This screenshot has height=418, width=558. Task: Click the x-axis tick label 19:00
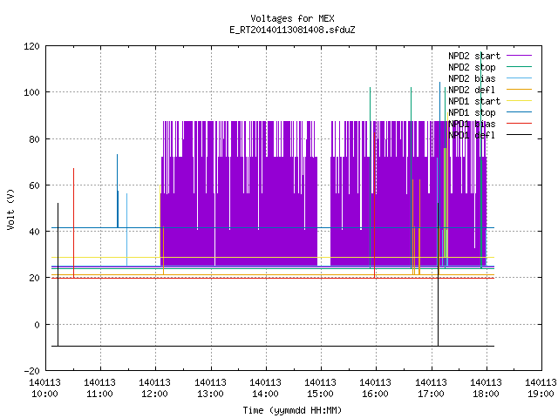[541, 394]
